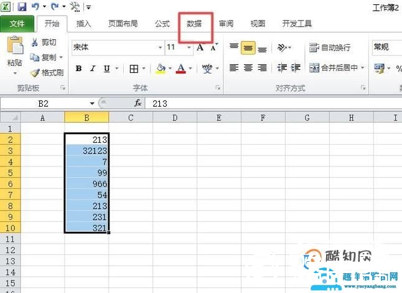Open the Undo history dropdown arrow
Viewport: 402px width, 293px height.
[44, 6]
